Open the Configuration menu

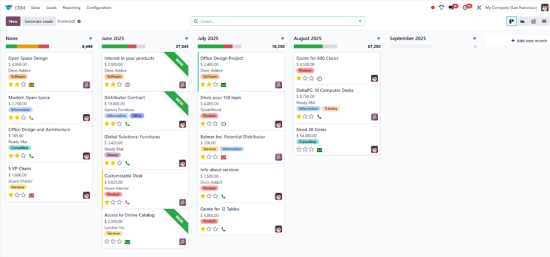98,7
